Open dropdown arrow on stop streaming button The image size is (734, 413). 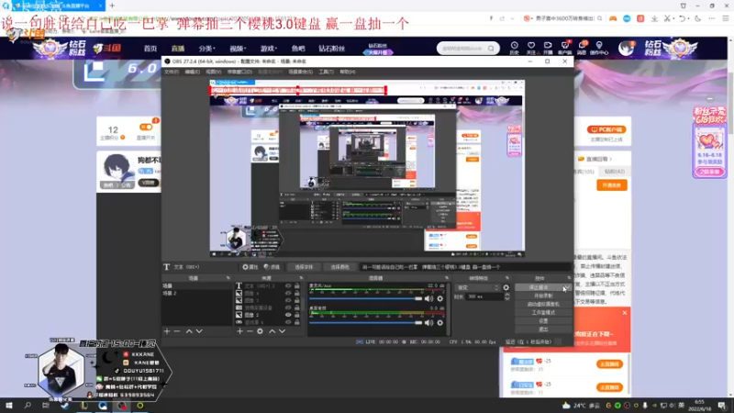click(x=567, y=287)
